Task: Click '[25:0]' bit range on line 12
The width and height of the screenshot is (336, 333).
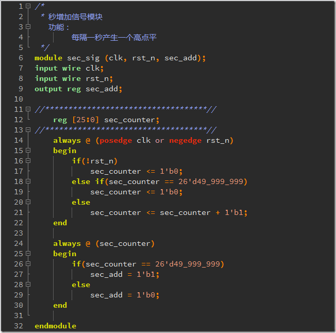Action: point(86,120)
